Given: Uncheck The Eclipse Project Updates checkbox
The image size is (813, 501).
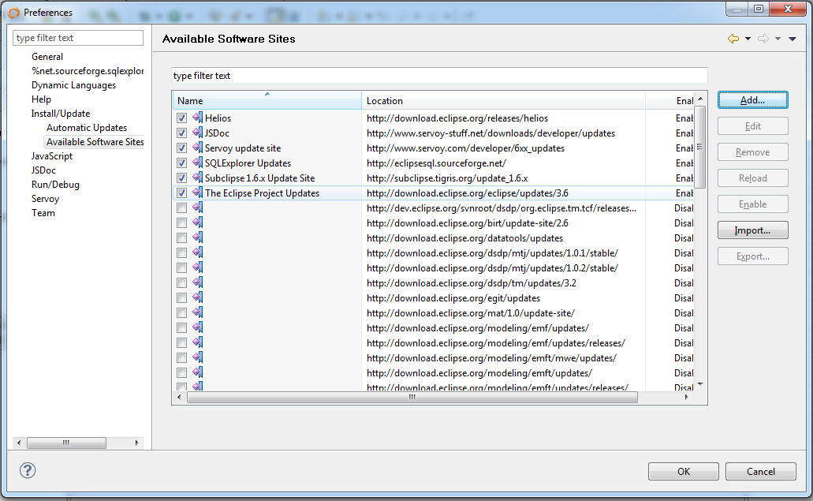Looking at the screenshot, I should point(181,193).
